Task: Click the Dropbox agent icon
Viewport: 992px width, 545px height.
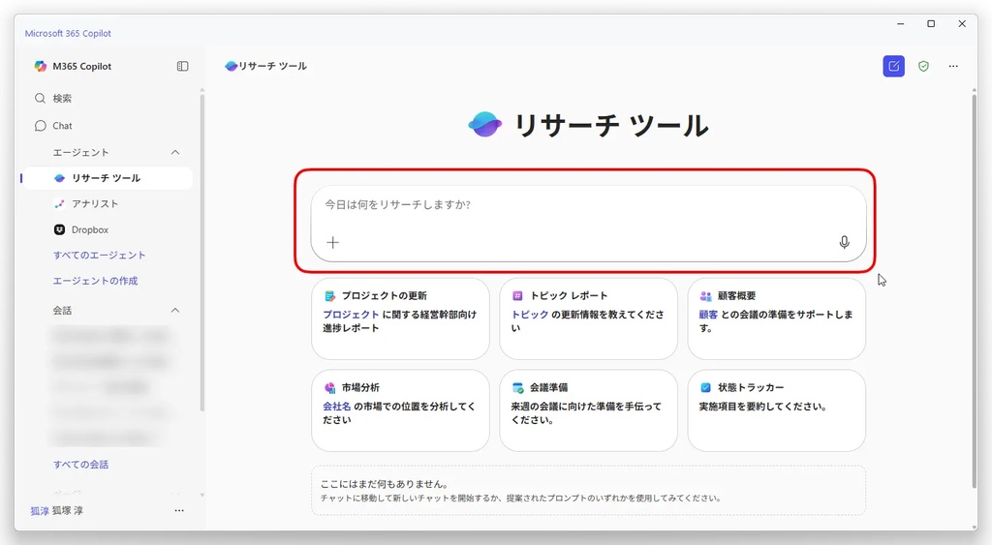Action: coord(59,229)
